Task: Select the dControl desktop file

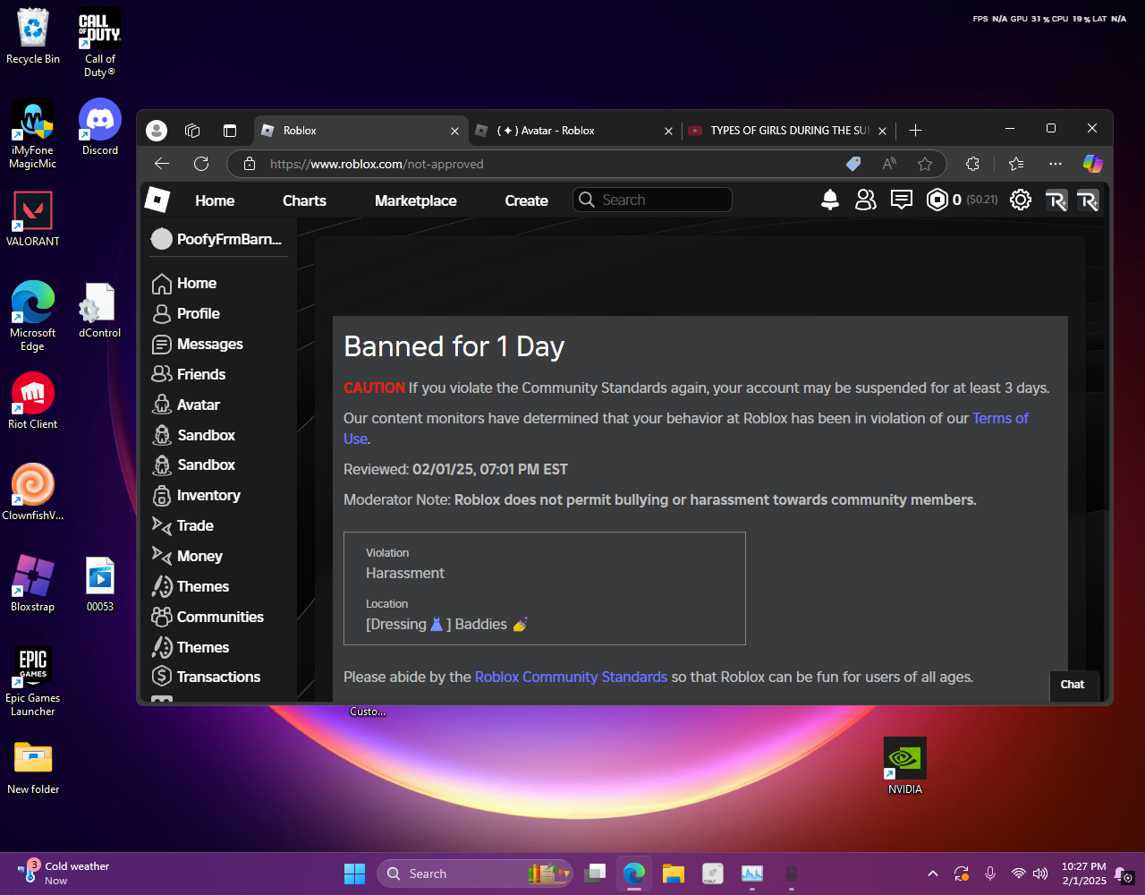Action: point(100,310)
